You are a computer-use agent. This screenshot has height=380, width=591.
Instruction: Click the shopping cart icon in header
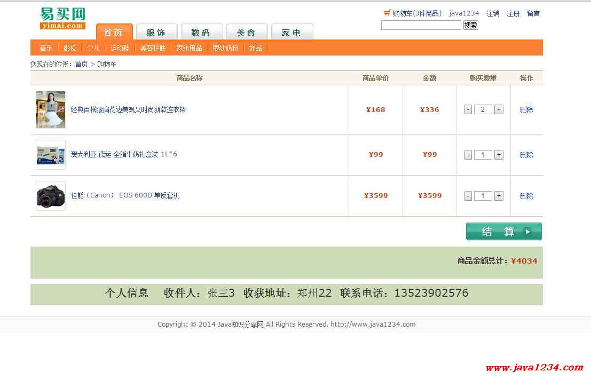click(387, 13)
